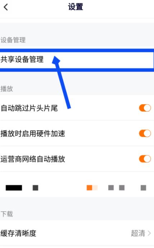The image size is (154, 248).
Task: Disable the 播放时启用硬件加速 switch
Action: pos(145,133)
